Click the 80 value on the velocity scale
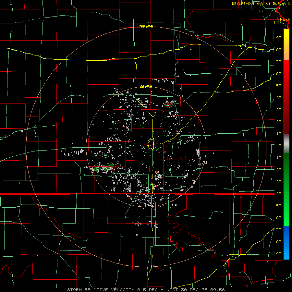The image size is (292, 292). click(x=279, y=50)
